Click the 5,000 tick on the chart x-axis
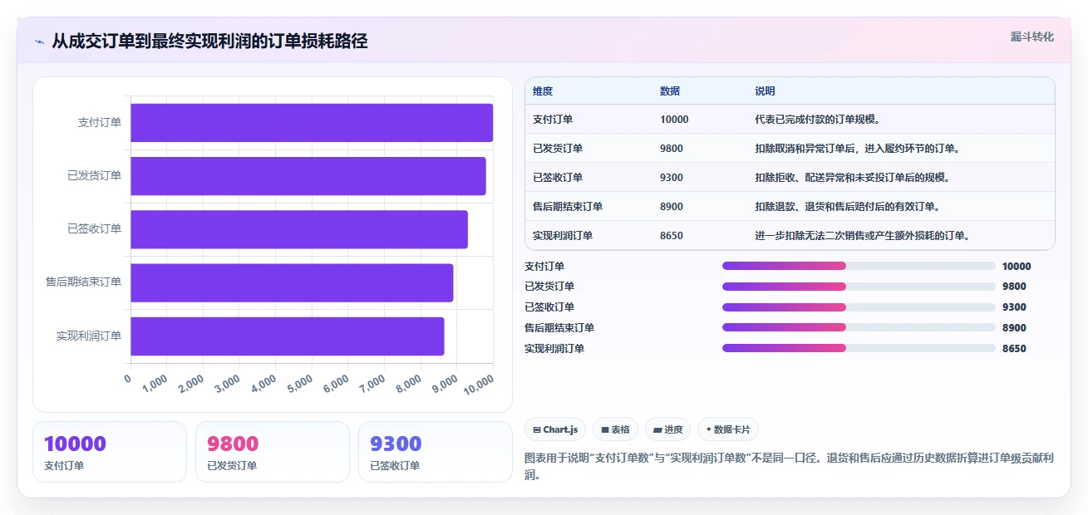 pos(299,382)
